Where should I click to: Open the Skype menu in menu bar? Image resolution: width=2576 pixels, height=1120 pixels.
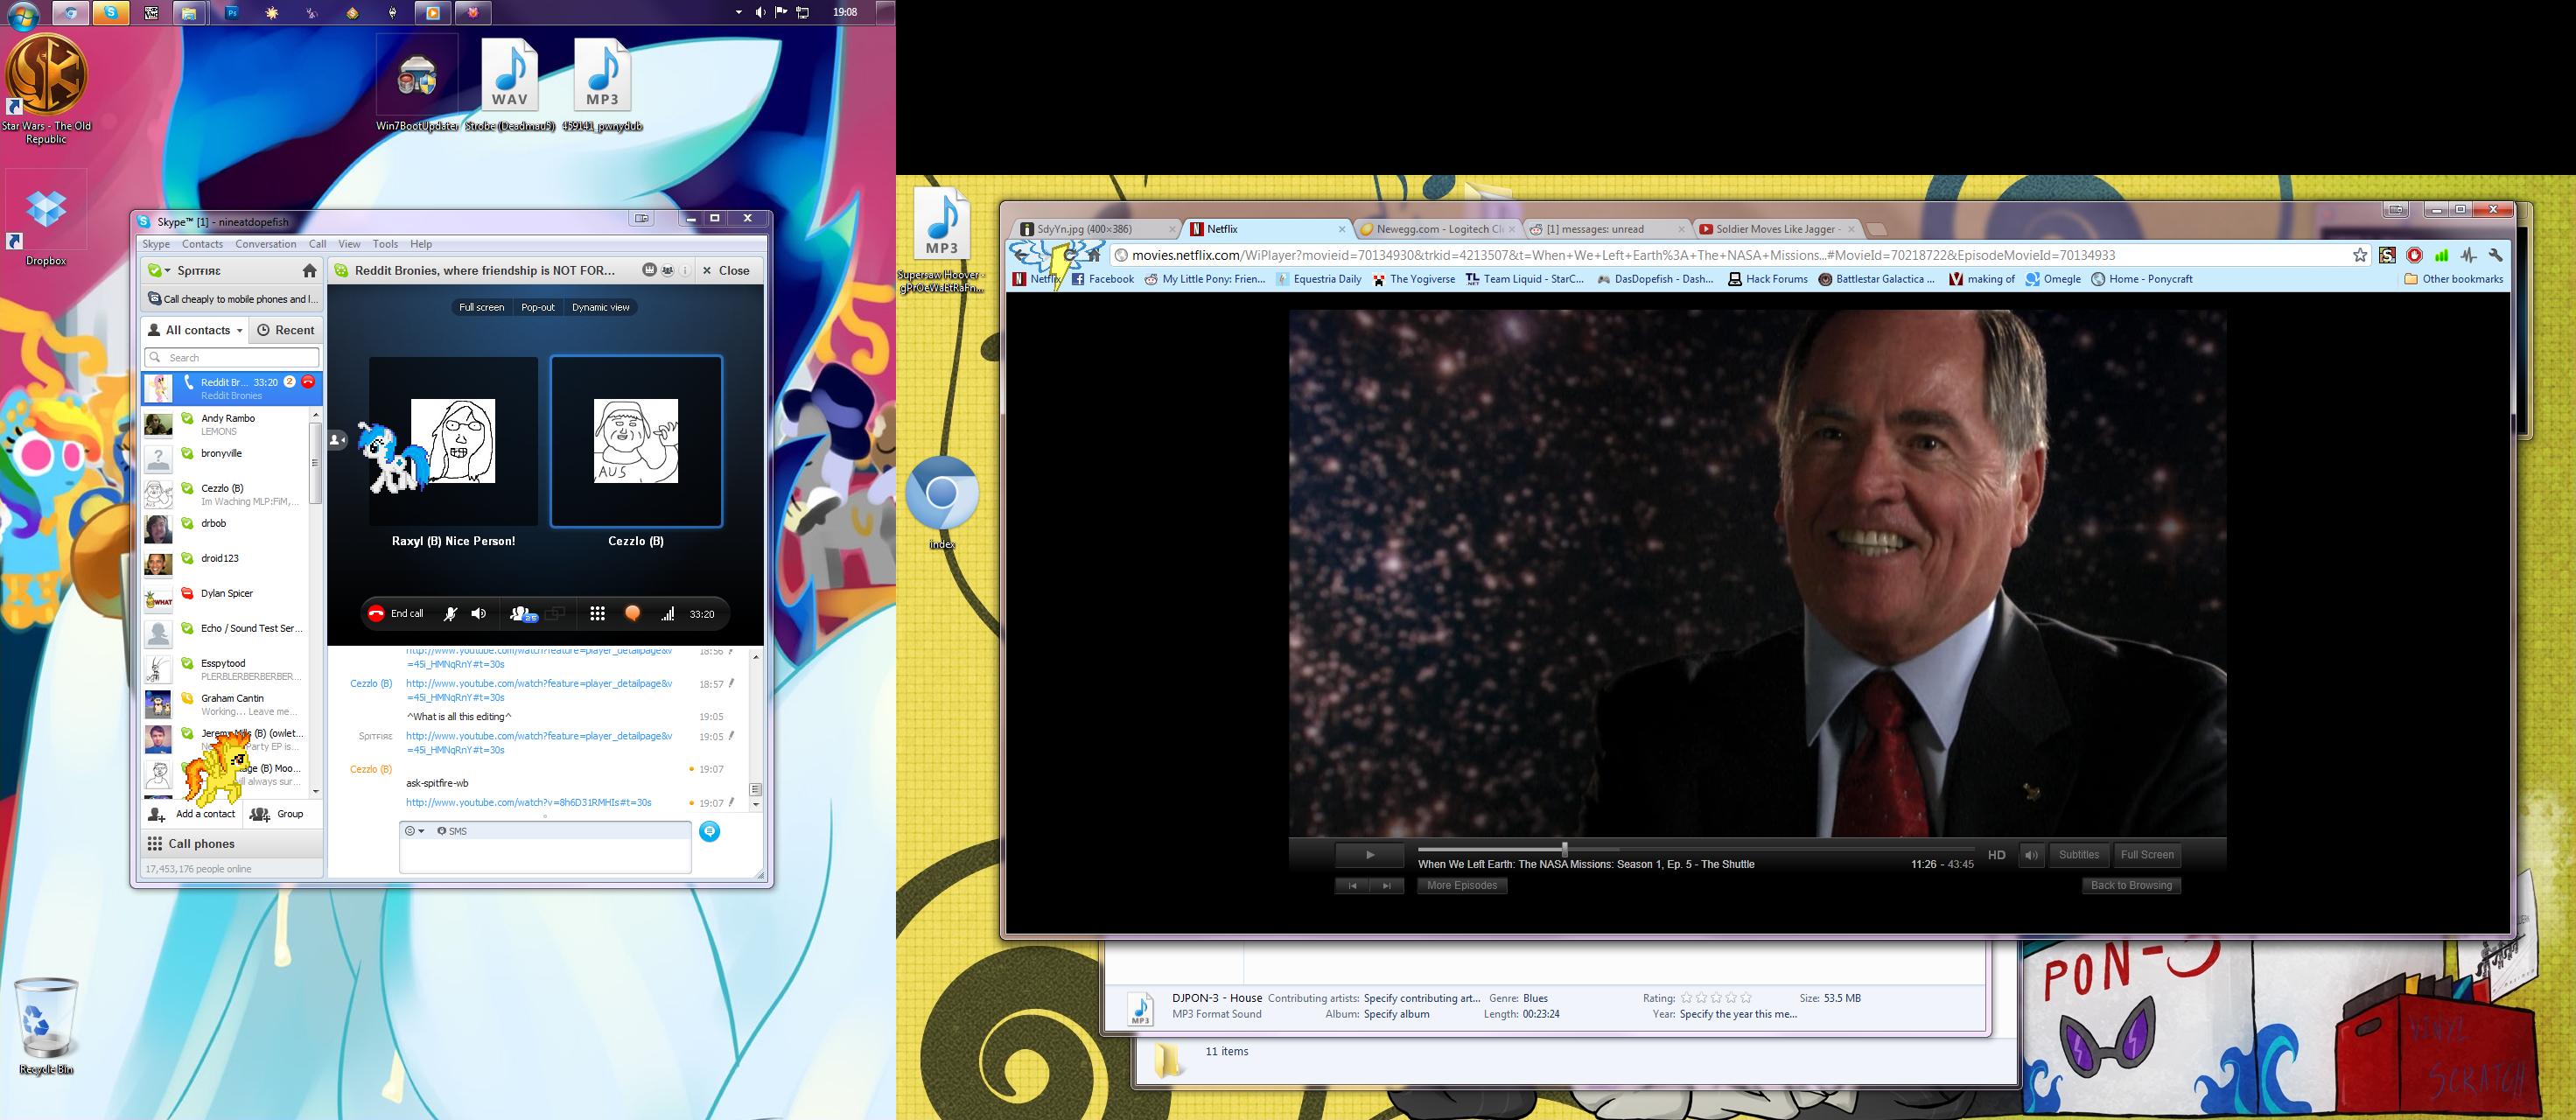tap(156, 244)
